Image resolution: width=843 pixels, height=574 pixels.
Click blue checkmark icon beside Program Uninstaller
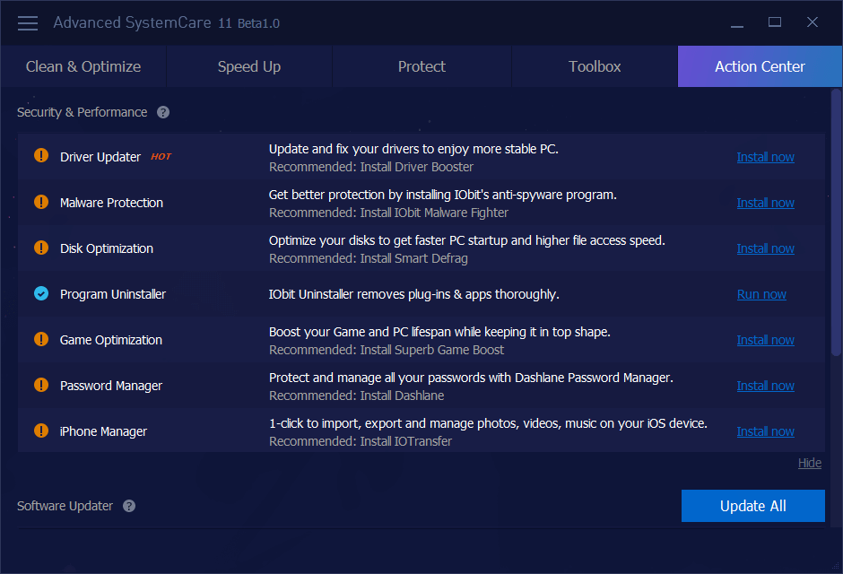[41, 293]
